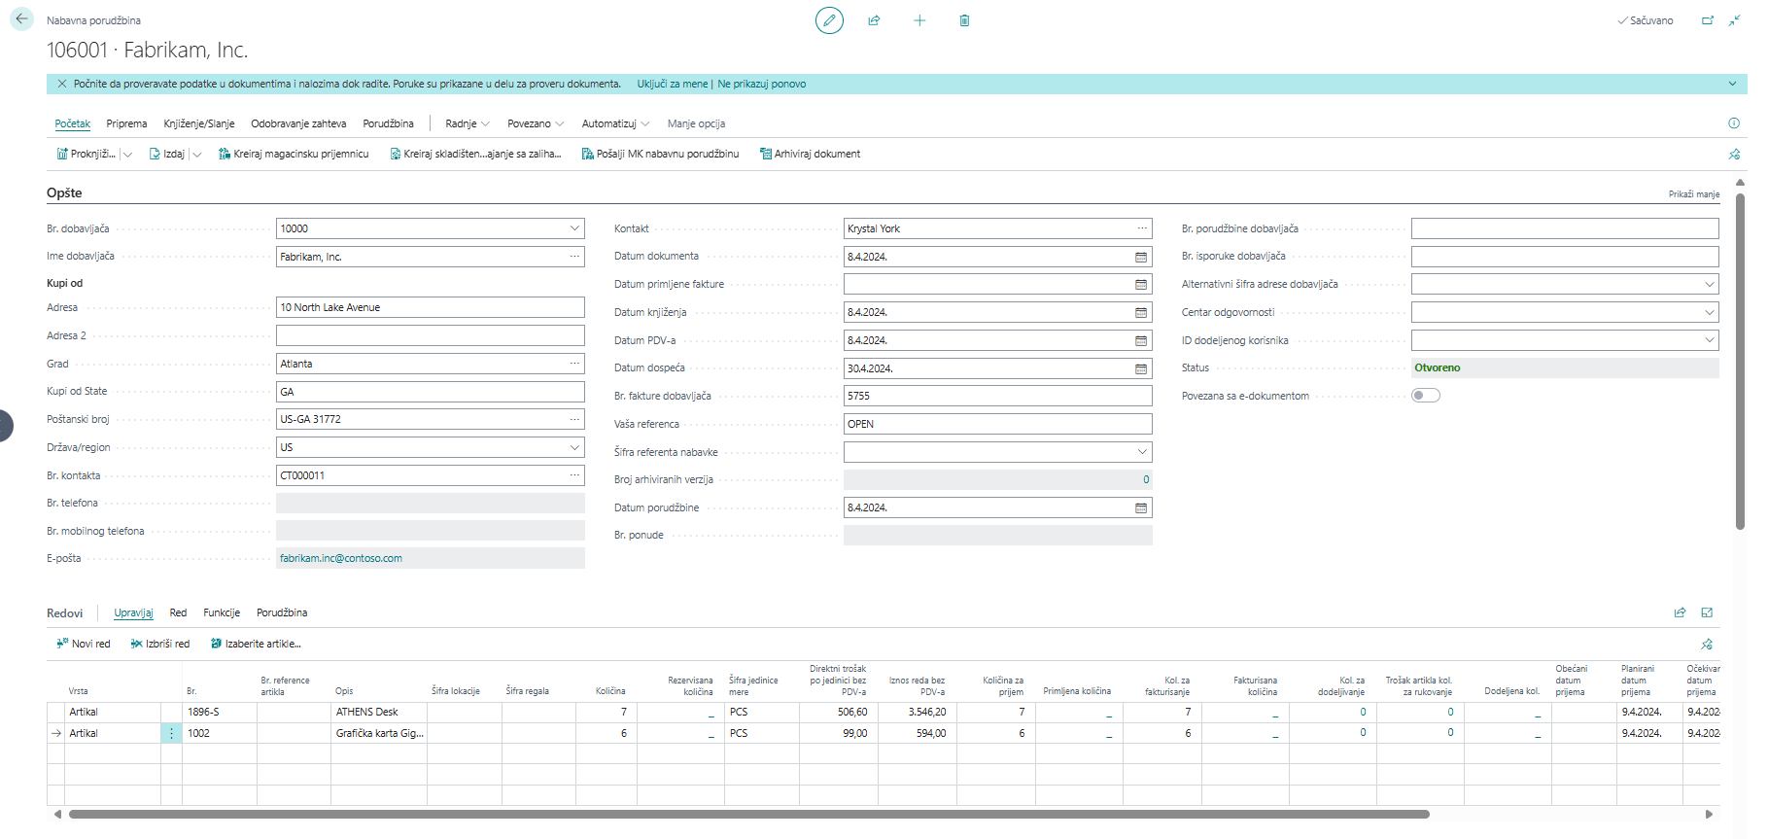Viewport: 1768px width, 839px height.
Task: Open calendar picker for Datum dokumenta
Action: pos(1141,257)
